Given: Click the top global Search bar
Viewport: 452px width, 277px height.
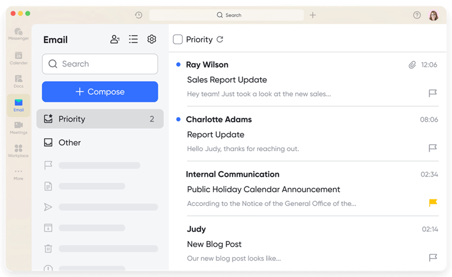Looking at the screenshot, I should pos(226,15).
